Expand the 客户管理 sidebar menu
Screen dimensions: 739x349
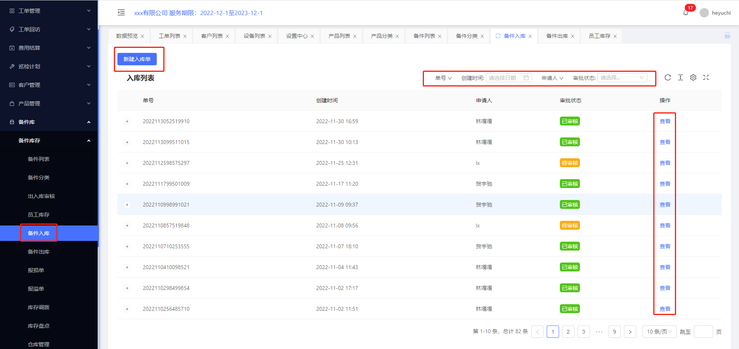tap(49, 85)
